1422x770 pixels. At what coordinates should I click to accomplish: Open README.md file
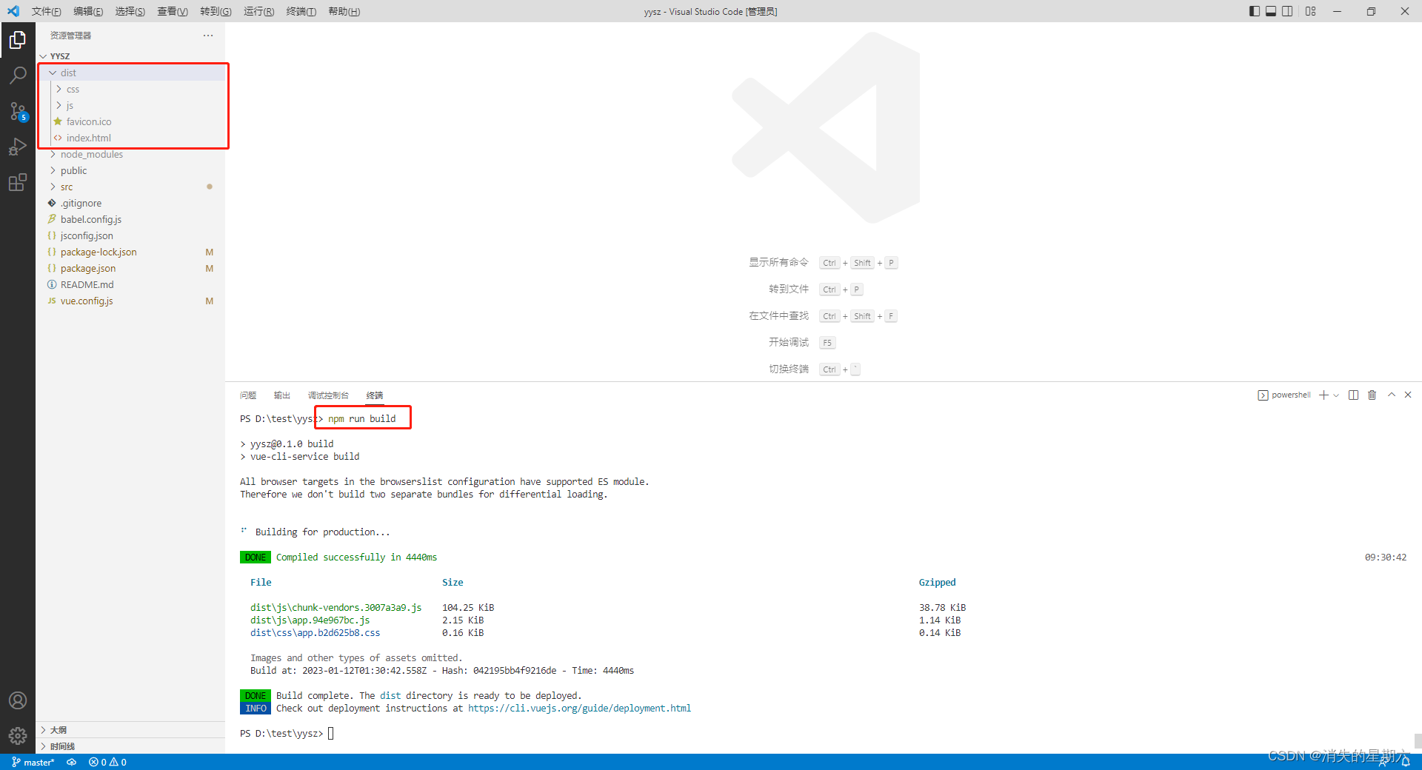tap(130, 284)
